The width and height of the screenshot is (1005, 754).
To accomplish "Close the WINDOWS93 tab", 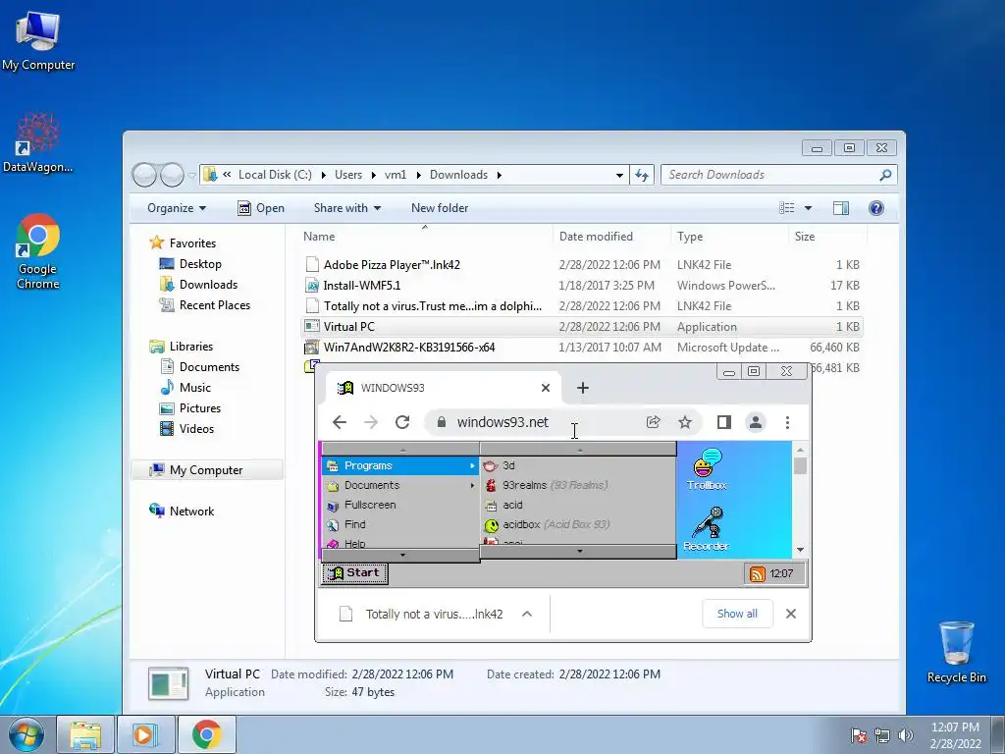I will (546, 387).
